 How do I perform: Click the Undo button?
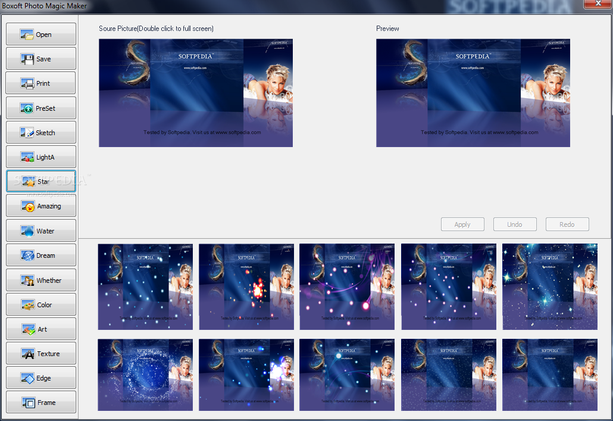(514, 224)
